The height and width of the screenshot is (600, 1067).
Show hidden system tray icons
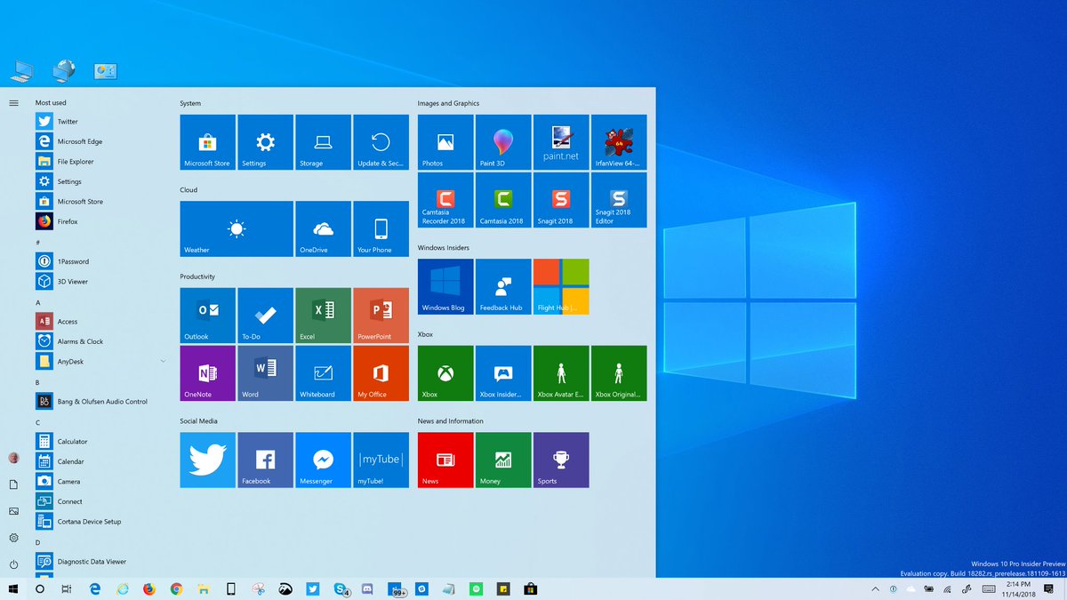pyautogui.click(x=875, y=588)
